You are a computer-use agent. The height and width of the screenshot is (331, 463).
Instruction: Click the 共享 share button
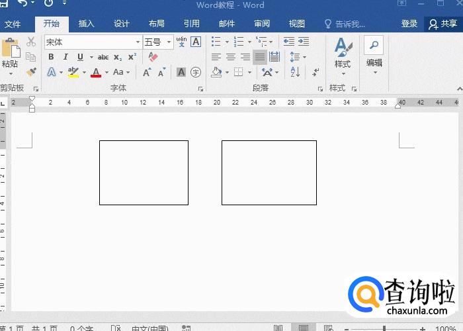[x=443, y=24]
